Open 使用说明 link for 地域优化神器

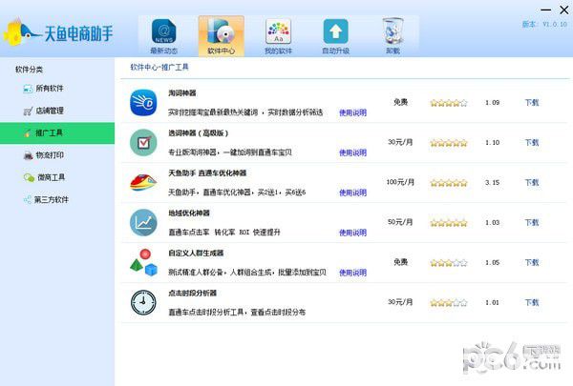click(x=352, y=233)
